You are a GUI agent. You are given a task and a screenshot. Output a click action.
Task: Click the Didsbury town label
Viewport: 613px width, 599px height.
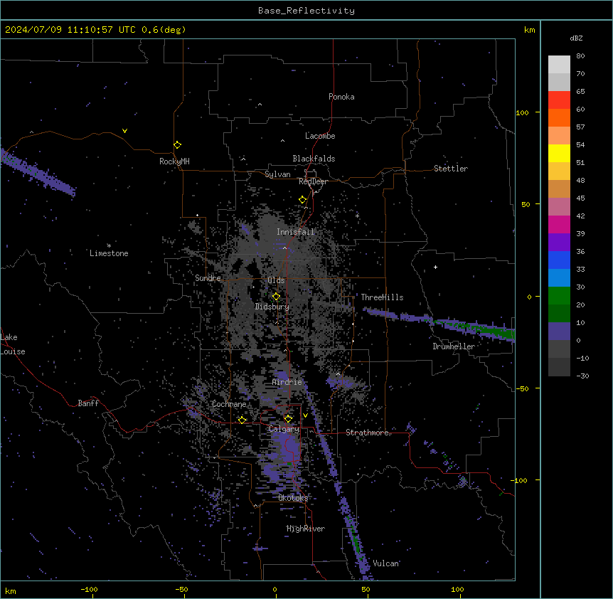pos(272,307)
